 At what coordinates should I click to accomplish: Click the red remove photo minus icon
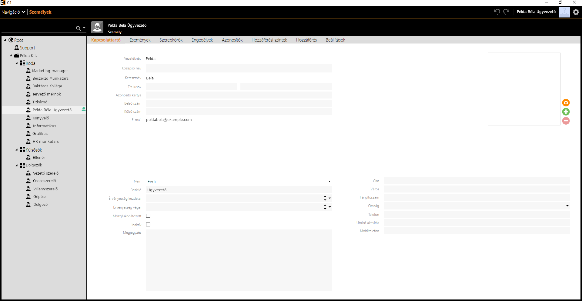click(x=566, y=121)
